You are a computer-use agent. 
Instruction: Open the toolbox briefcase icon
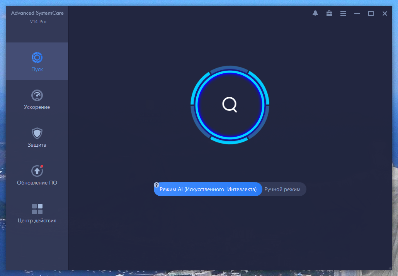(x=329, y=14)
